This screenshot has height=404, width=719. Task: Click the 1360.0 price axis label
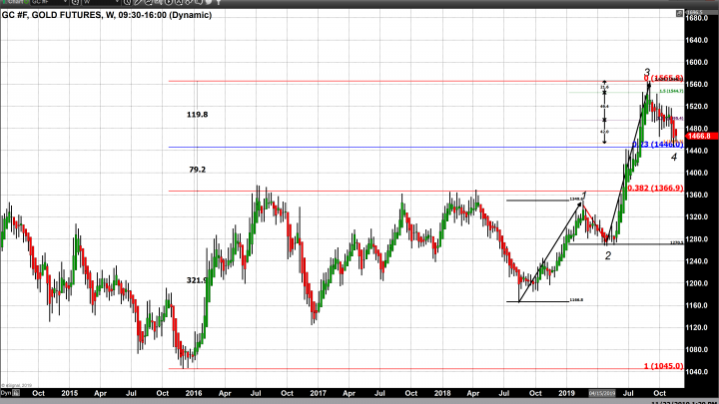(697, 196)
